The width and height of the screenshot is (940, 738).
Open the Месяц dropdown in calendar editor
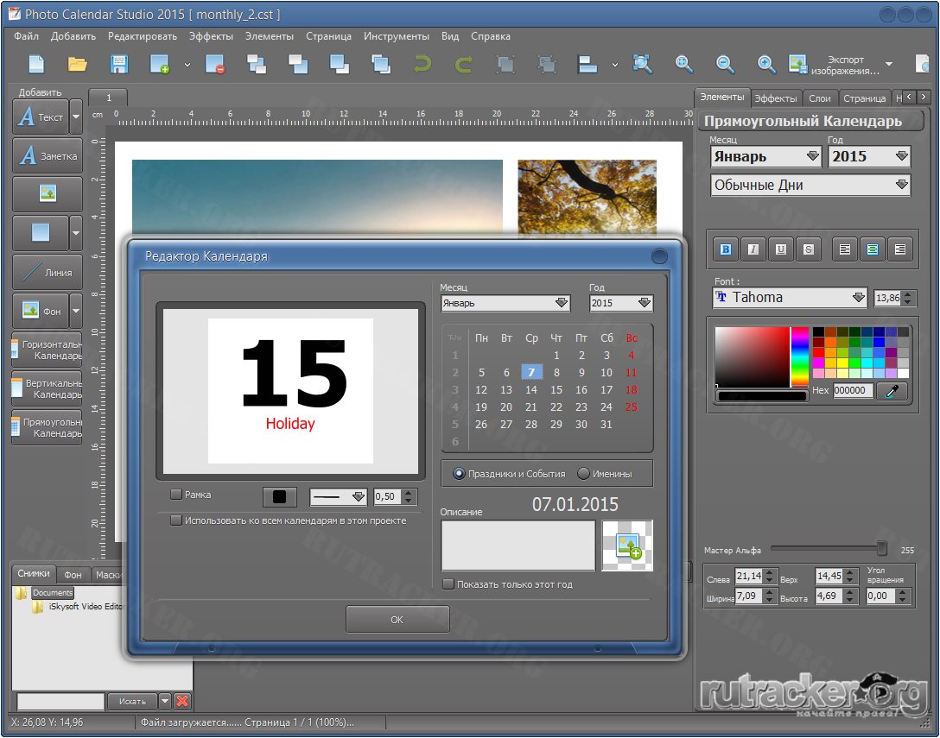(x=505, y=303)
